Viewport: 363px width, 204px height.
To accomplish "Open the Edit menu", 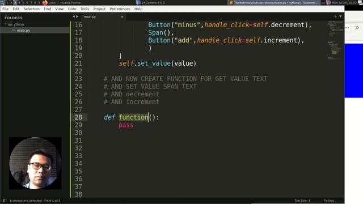I will (x=16, y=9).
